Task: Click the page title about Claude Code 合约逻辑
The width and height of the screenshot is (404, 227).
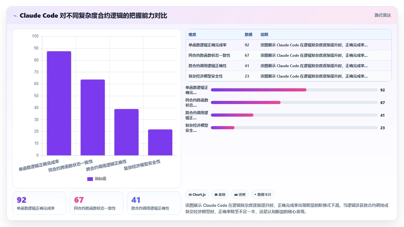Action: (x=93, y=15)
